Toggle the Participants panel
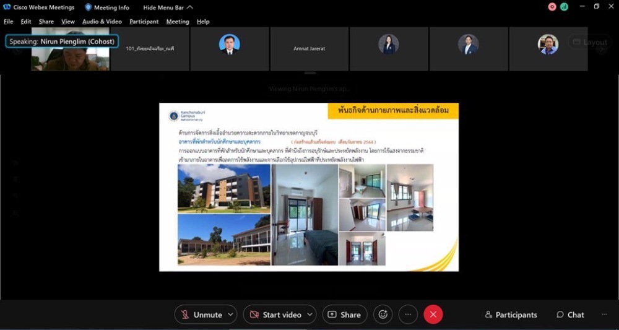 (x=511, y=315)
